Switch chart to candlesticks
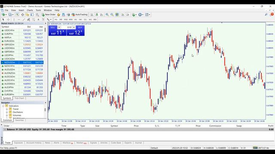275x154 pixels. pyautogui.click(x=97, y=15)
